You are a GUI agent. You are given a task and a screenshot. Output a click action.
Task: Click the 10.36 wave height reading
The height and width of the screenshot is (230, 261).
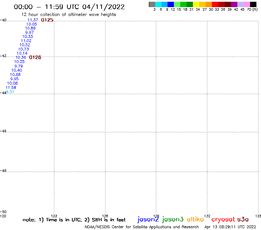(21, 57)
